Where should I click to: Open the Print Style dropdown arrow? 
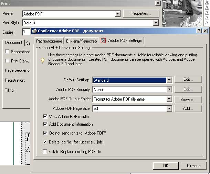tap(156, 23)
